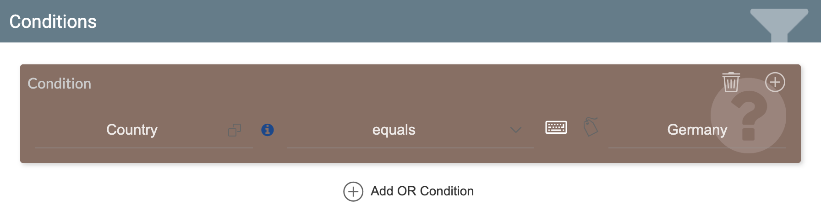Select the keyboard input icon
The width and height of the screenshot is (821, 210).
(x=556, y=127)
